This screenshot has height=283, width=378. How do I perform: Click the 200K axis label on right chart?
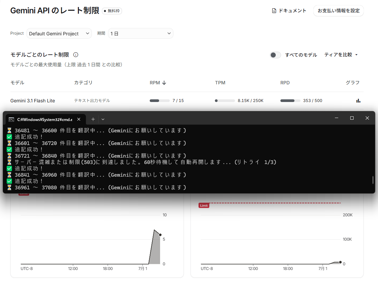pyautogui.click(x=348, y=215)
